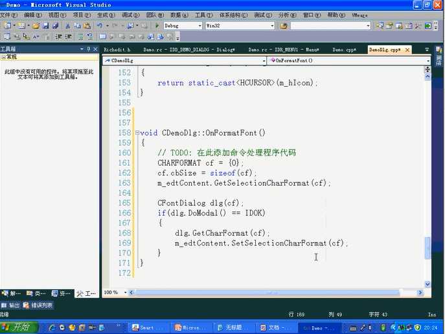Switch to the Resource View 资… tab
Viewport: 445px width, 334px height.
[x=61, y=293]
